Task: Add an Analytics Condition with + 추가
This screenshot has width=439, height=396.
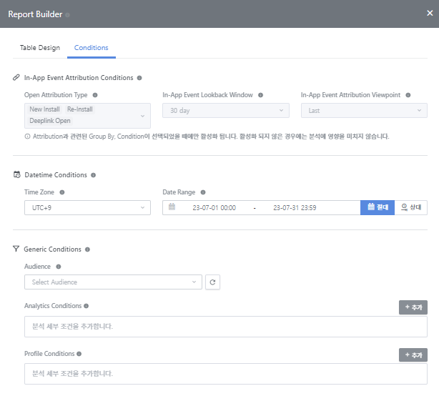Action: [413, 307]
